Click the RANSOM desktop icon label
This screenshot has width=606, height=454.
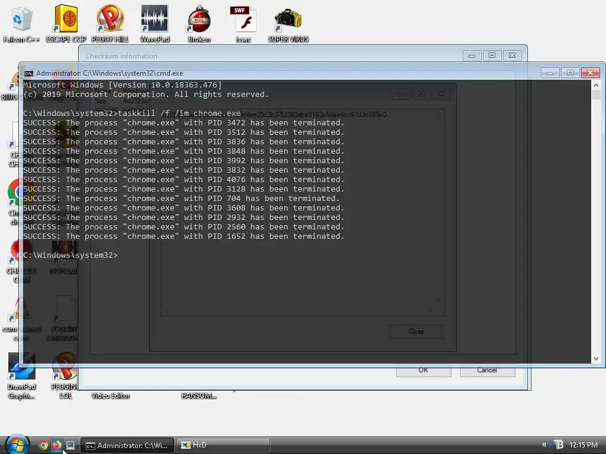pyautogui.click(x=199, y=395)
